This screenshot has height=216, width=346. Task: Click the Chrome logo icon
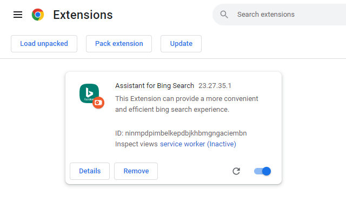(x=38, y=15)
